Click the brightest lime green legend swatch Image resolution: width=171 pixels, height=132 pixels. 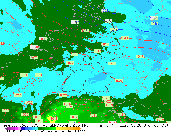(54, 128)
